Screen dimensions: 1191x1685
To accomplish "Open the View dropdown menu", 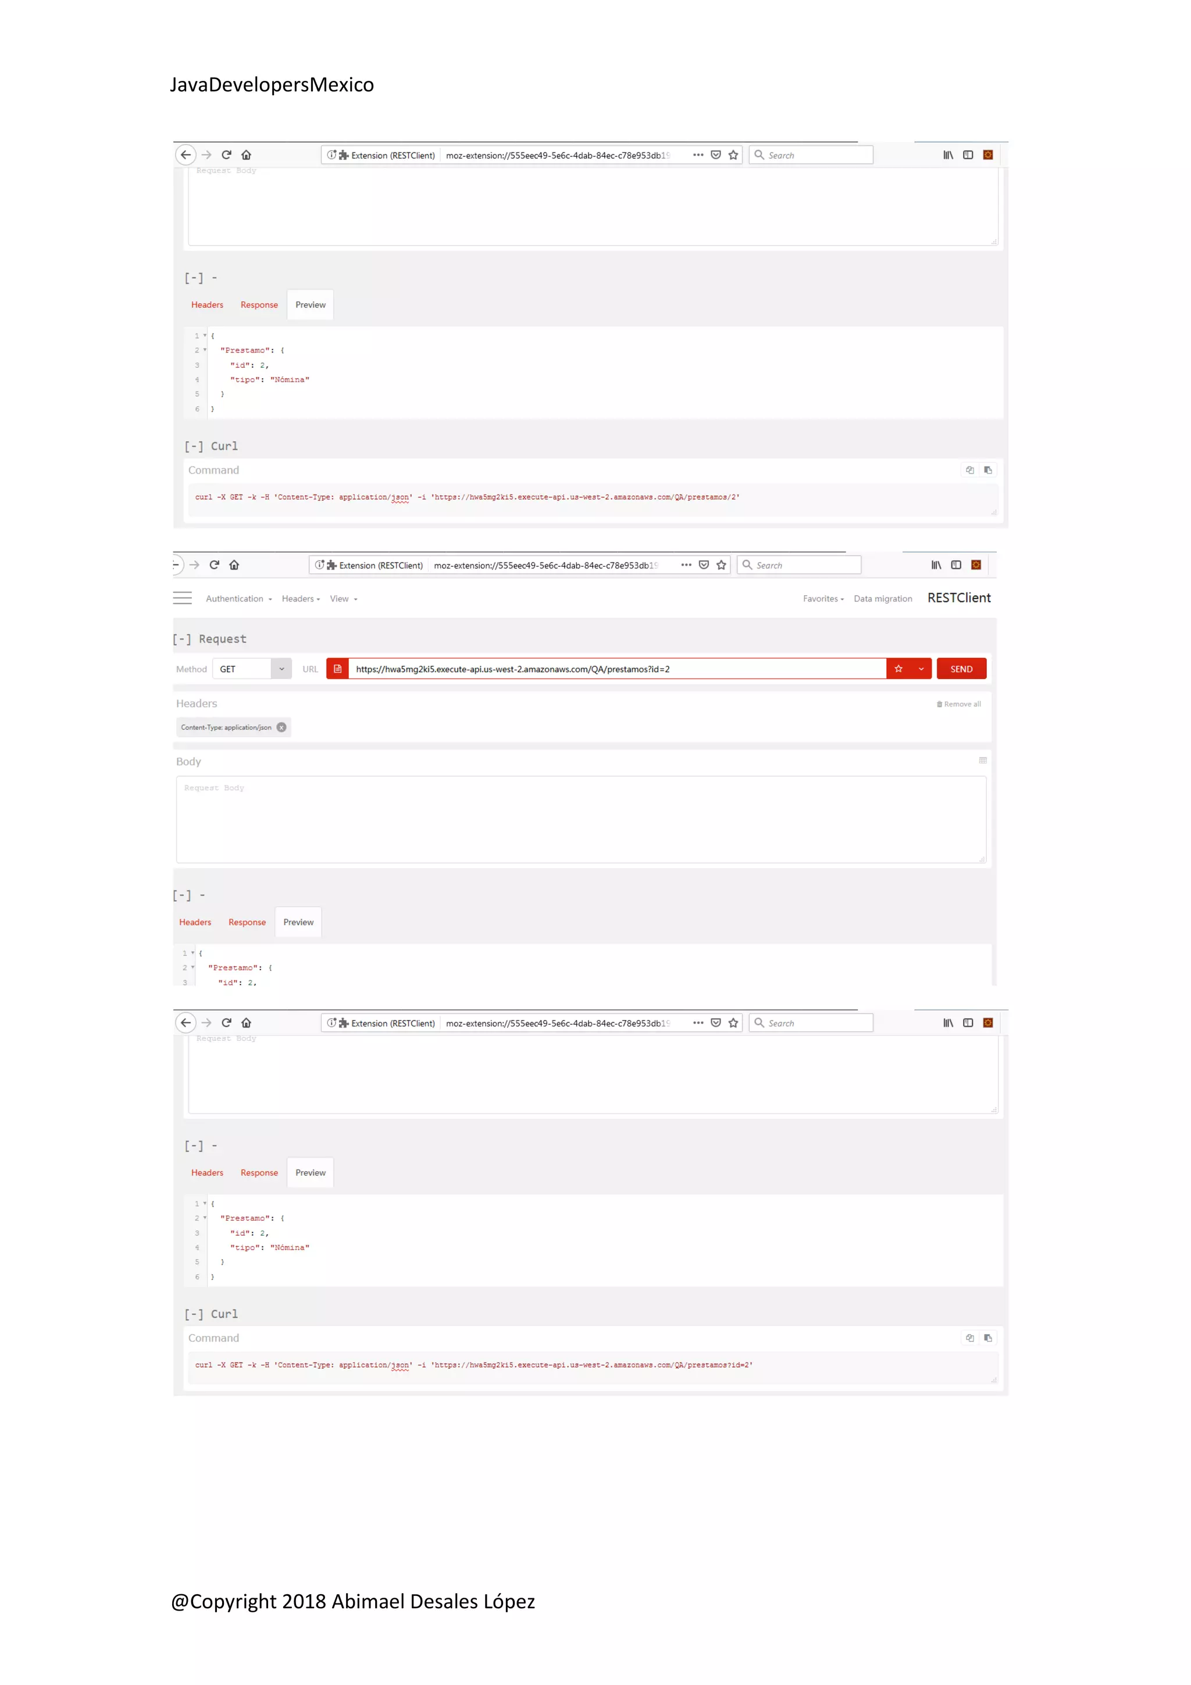I will point(343,599).
